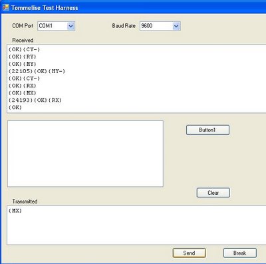Open the Baud Rate dropdown arrow

point(176,26)
